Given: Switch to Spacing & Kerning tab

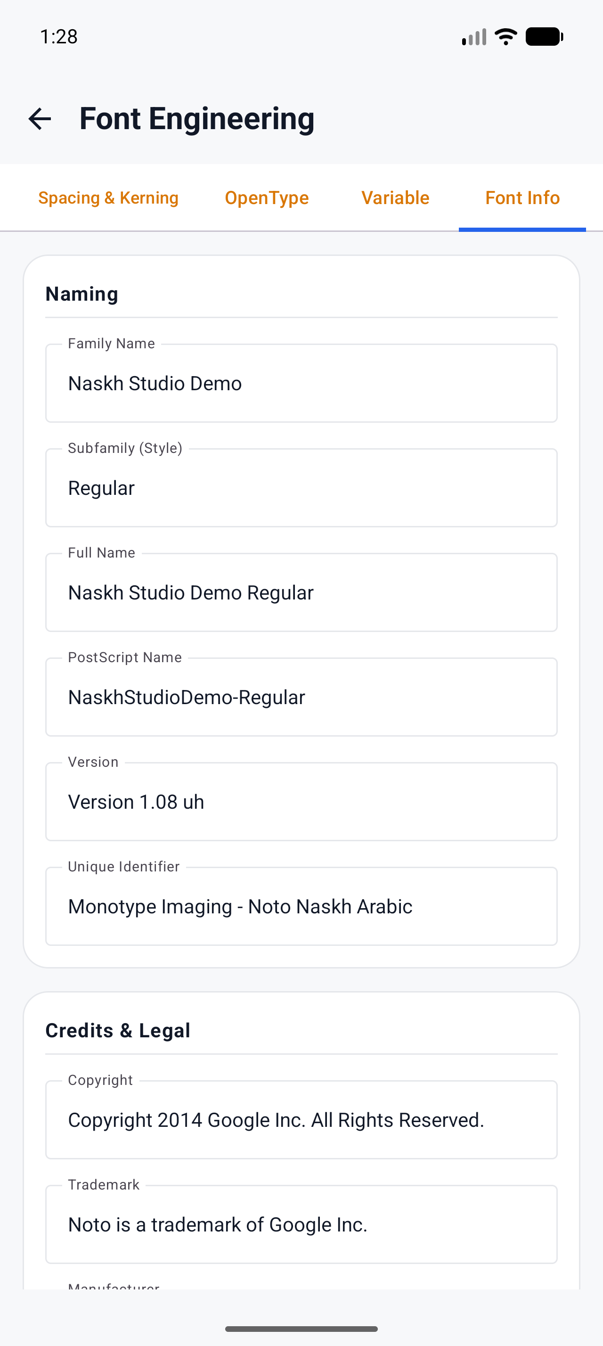Looking at the screenshot, I should (x=109, y=197).
